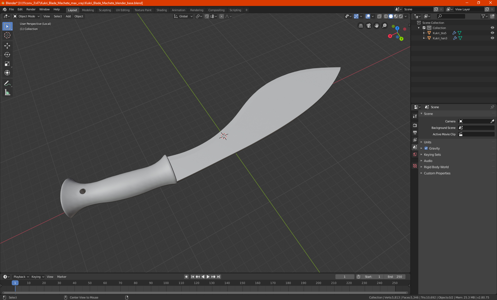
Task: Switch to orthographic grid view icon
Action: (x=361, y=26)
